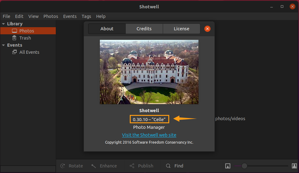
Task: Click the smaller thumbnails icon by slider
Action: 228,166
